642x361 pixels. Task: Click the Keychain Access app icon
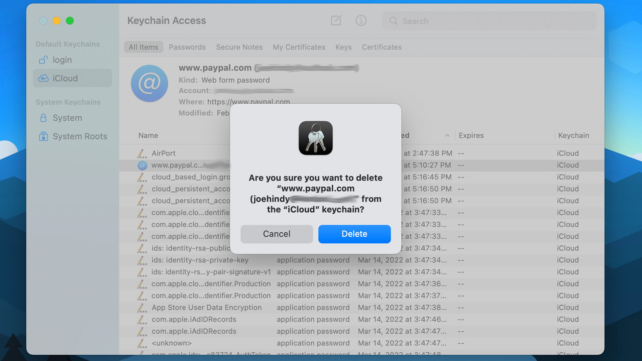[x=316, y=137]
